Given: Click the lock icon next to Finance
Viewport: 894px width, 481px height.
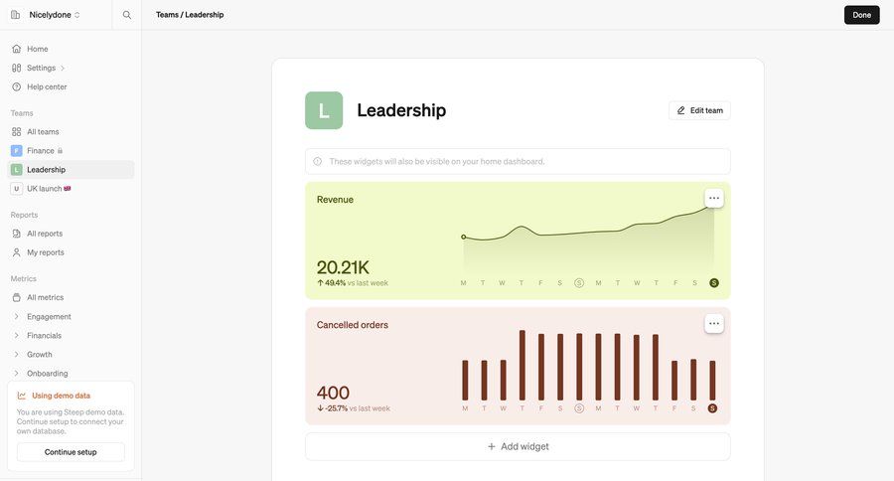Looking at the screenshot, I should 60,151.
